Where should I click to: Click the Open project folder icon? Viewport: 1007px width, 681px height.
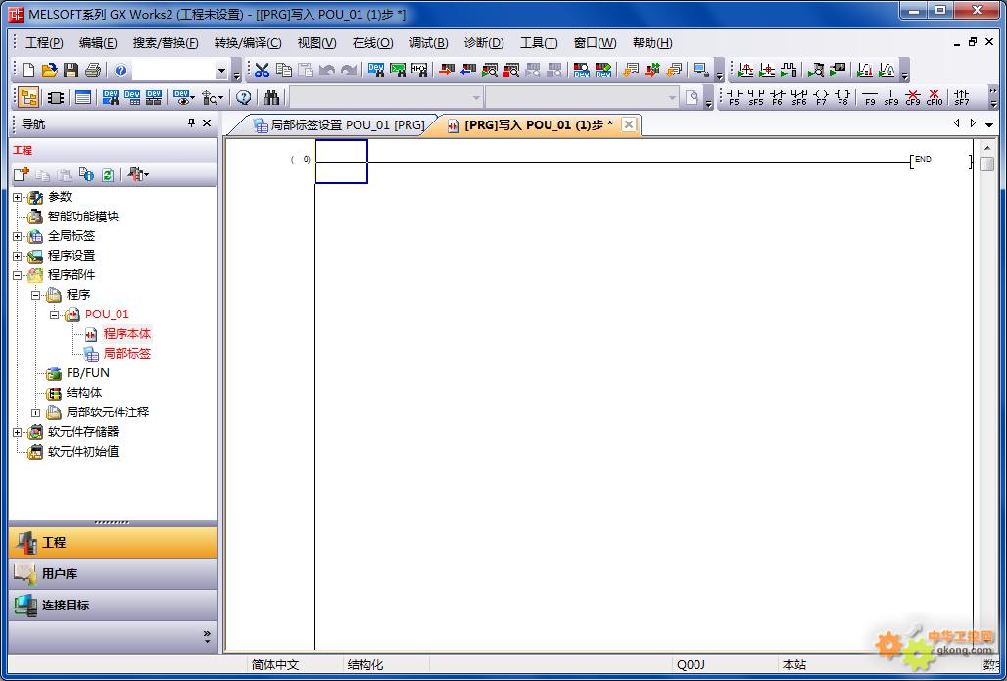49,70
